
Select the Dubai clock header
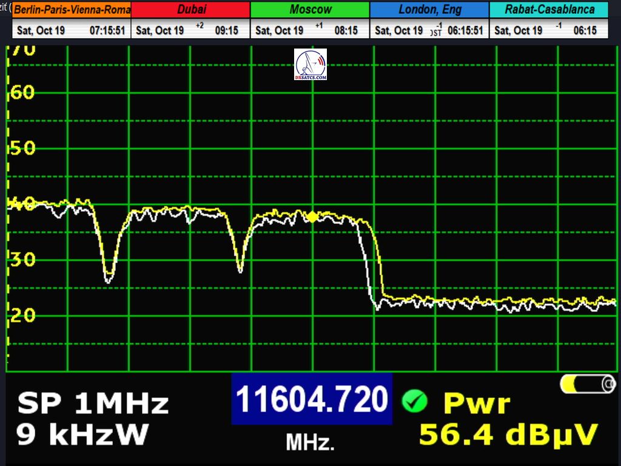point(190,10)
